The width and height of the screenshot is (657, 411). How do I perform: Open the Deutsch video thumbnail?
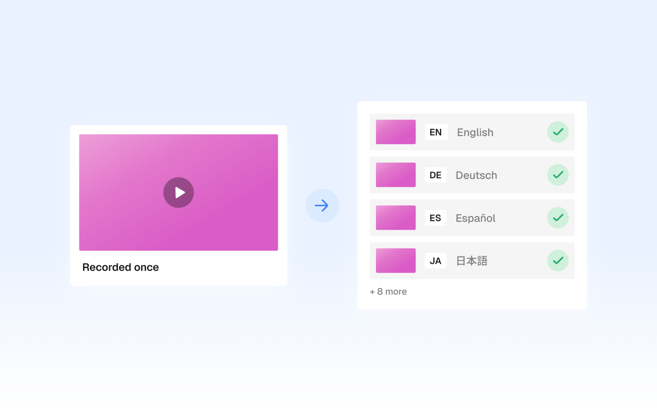396,175
